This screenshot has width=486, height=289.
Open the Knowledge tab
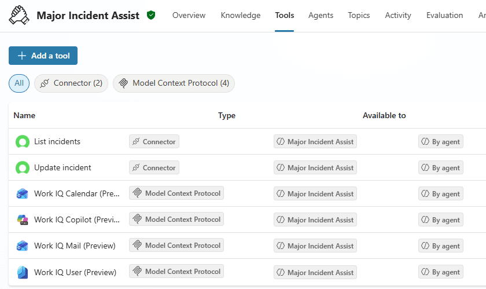pos(240,16)
